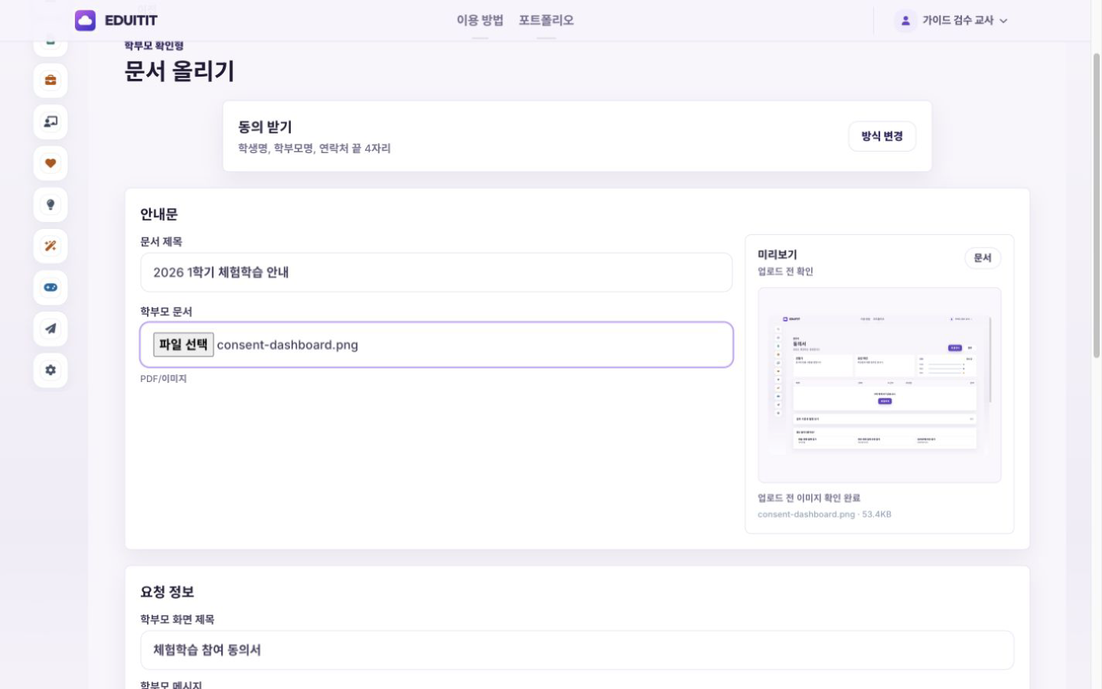
Task: Click the 학부모 확인형 label above the title
Action: click(154, 46)
